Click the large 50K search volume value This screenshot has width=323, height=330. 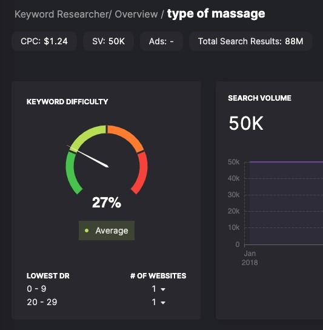(x=246, y=123)
